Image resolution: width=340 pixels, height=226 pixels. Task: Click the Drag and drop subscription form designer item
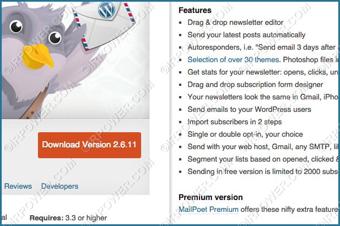[x=255, y=85]
